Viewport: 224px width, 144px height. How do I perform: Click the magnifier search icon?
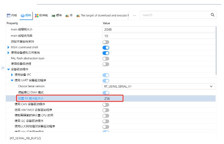[x=212, y=15]
